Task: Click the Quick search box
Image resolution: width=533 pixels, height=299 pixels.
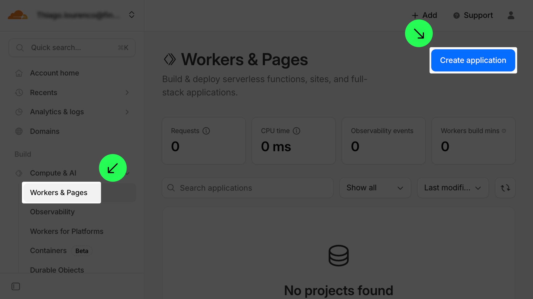Action: [72, 48]
